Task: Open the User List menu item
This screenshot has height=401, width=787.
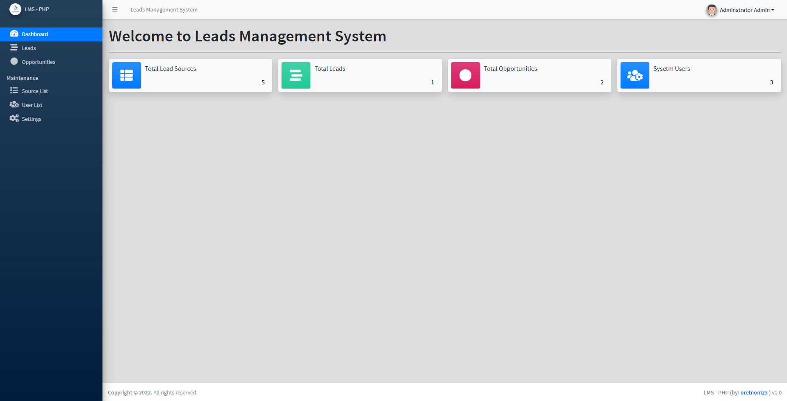Action: [51, 105]
